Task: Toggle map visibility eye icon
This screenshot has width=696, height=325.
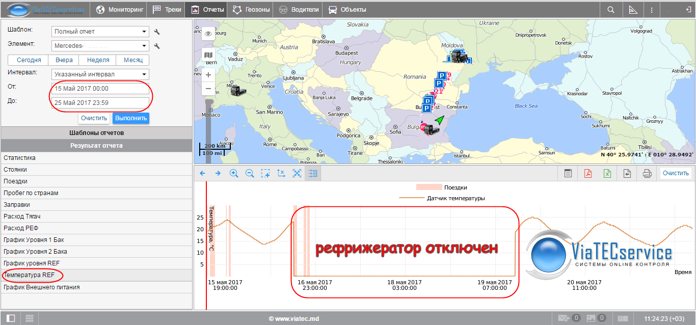Action: coord(208,34)
